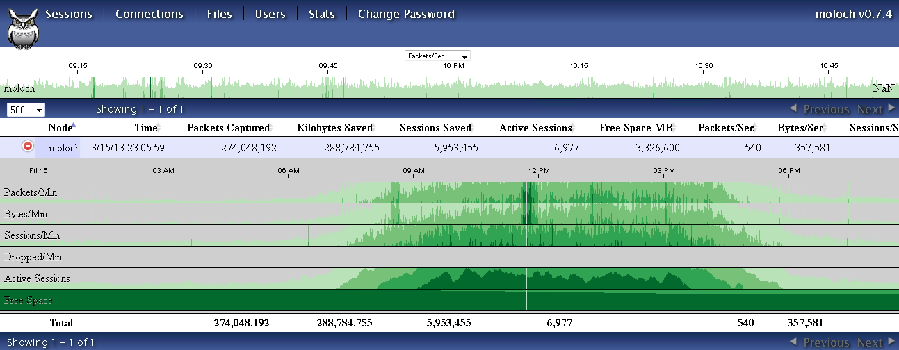Screen dimensions: 899x350
Task: Sort by Active Sessions column
Action: [x=535, y=128]
